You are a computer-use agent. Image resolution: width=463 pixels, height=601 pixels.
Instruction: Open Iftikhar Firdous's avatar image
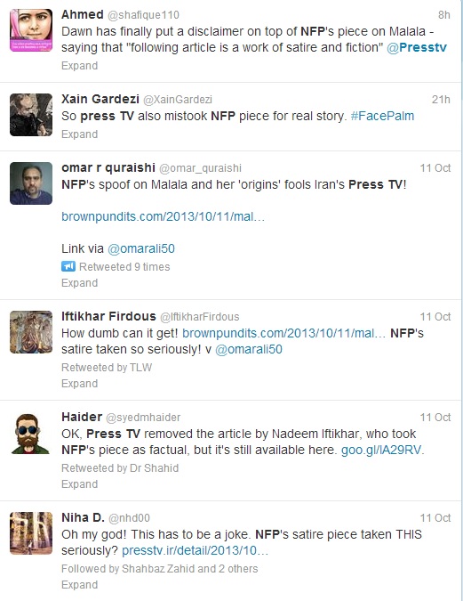click(31, 332)
